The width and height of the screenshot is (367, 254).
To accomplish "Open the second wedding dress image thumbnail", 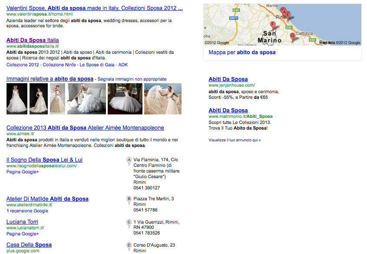I will click(x=39, y=99).
